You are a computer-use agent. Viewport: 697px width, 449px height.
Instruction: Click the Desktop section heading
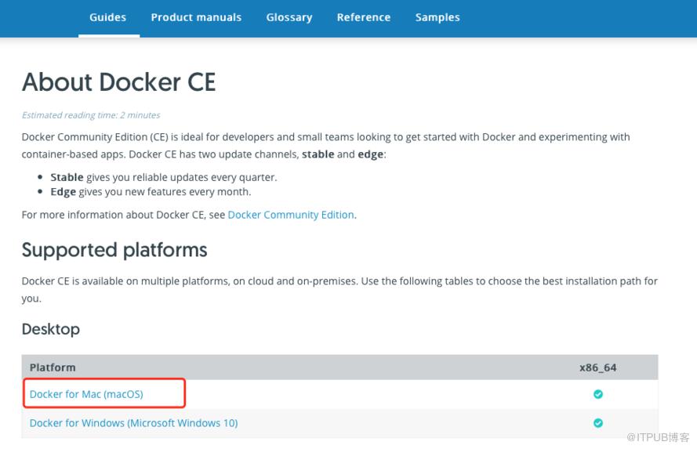click(x=51, y=329)
